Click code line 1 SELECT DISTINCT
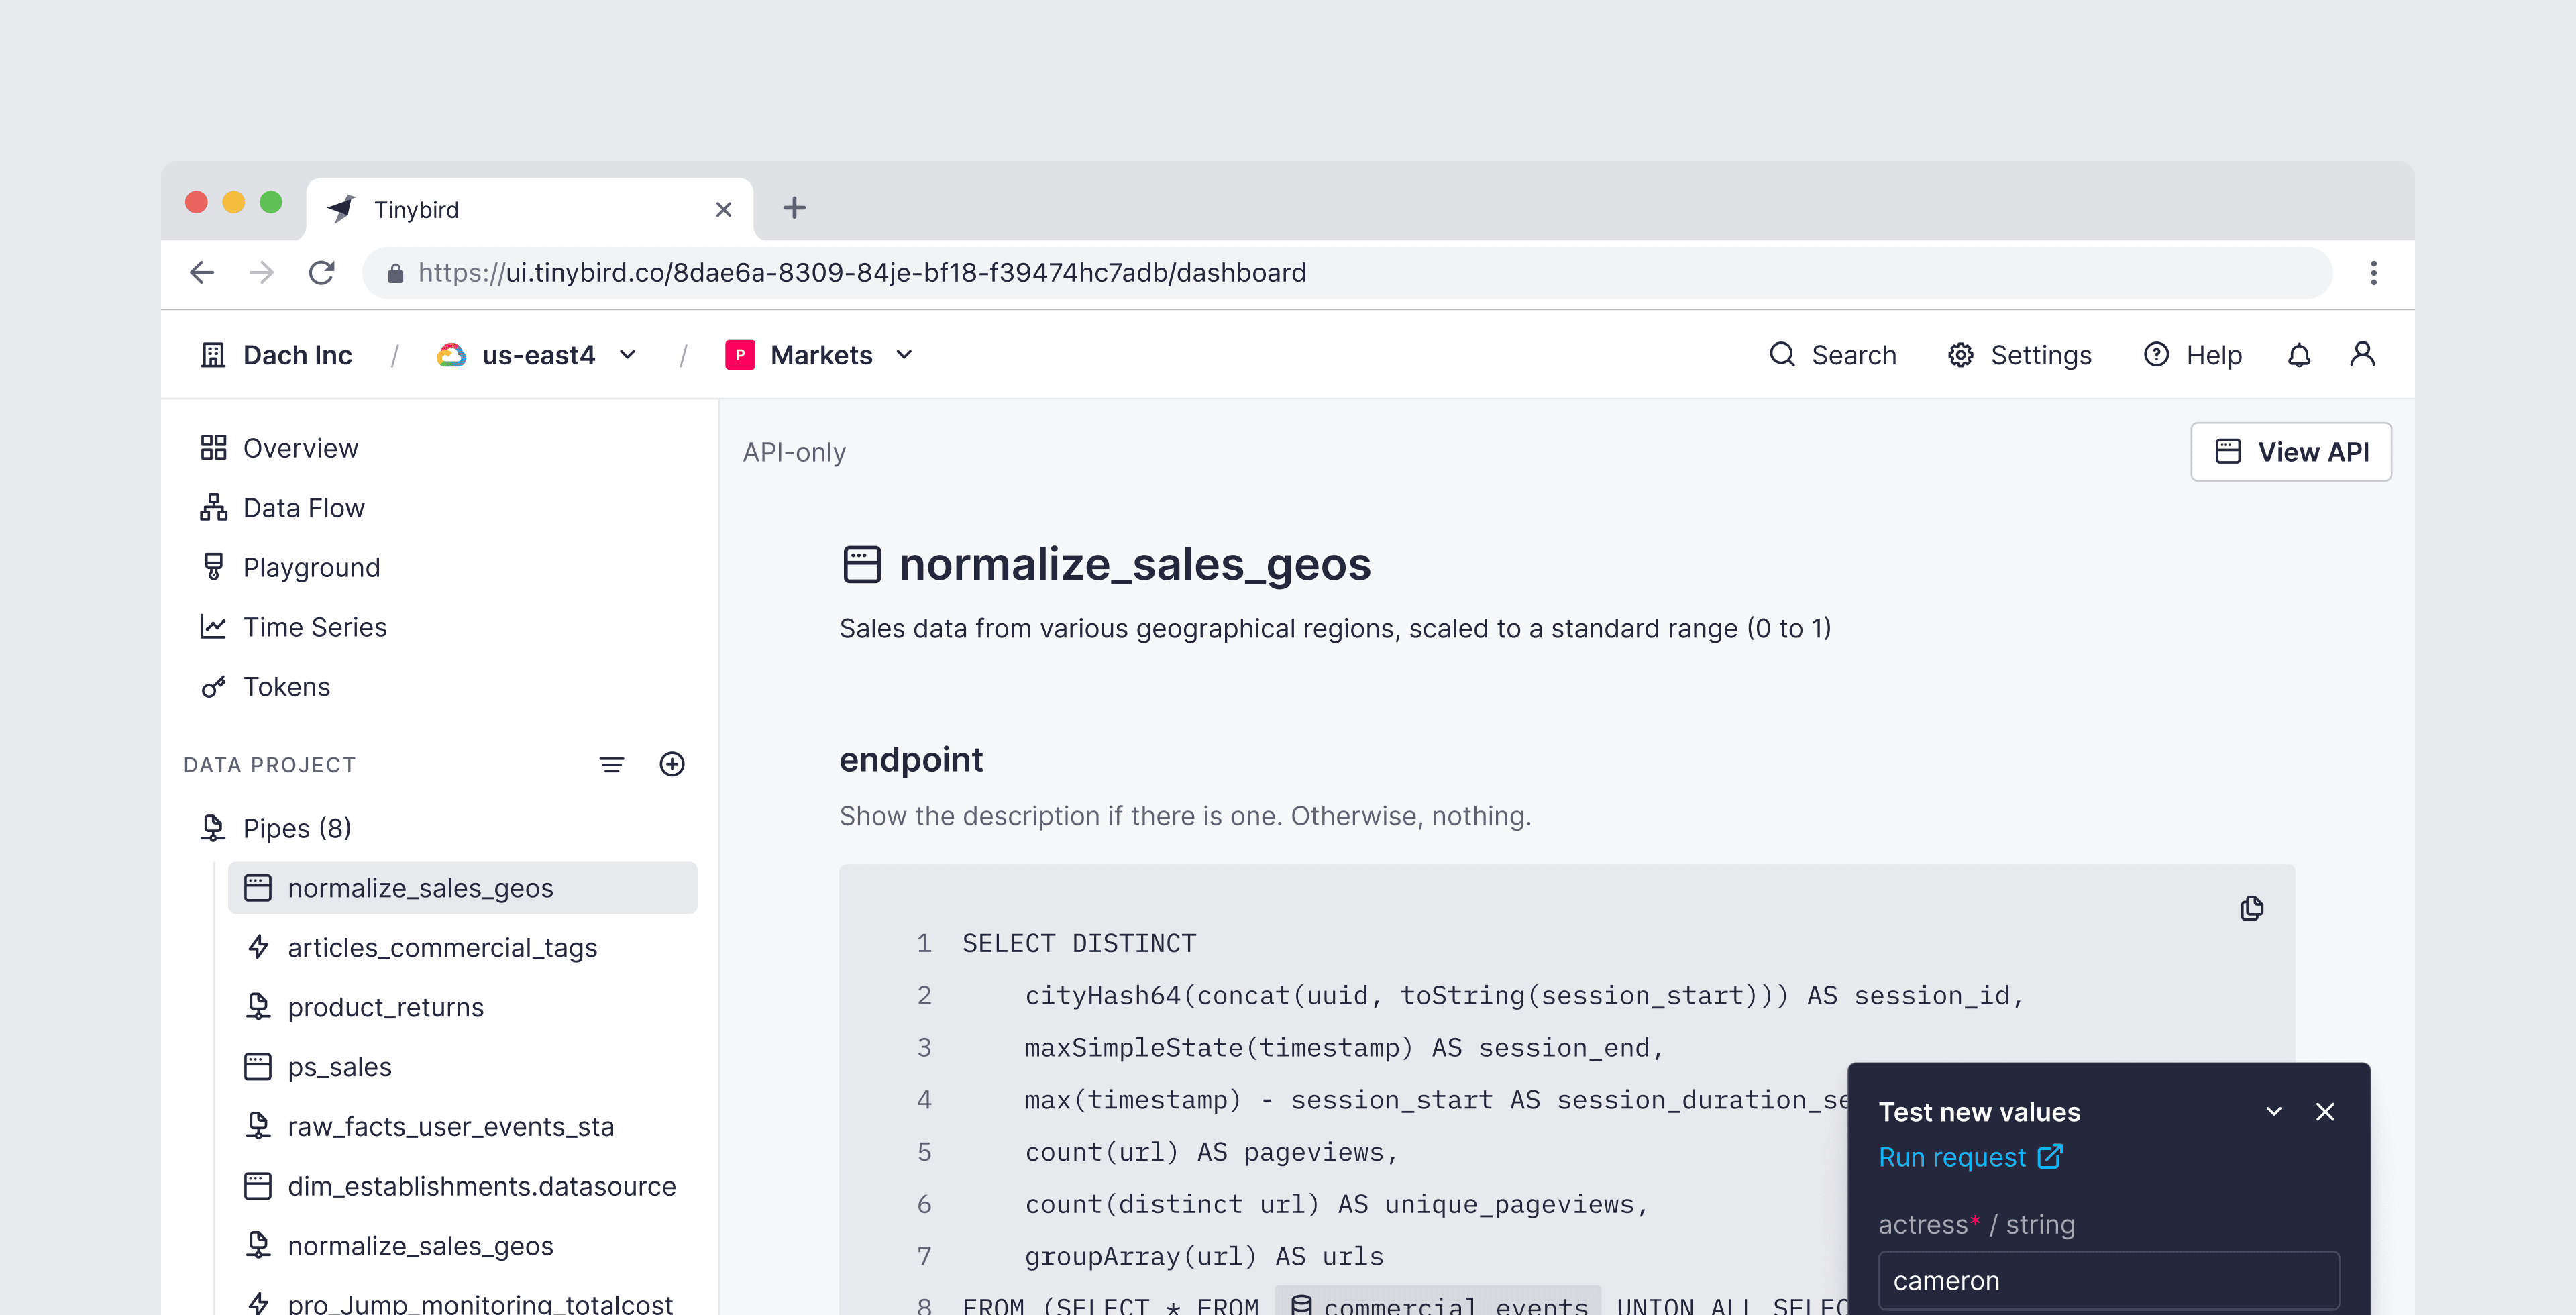The width and height of the screenshot is (2576, 1315). (1078, 943)
